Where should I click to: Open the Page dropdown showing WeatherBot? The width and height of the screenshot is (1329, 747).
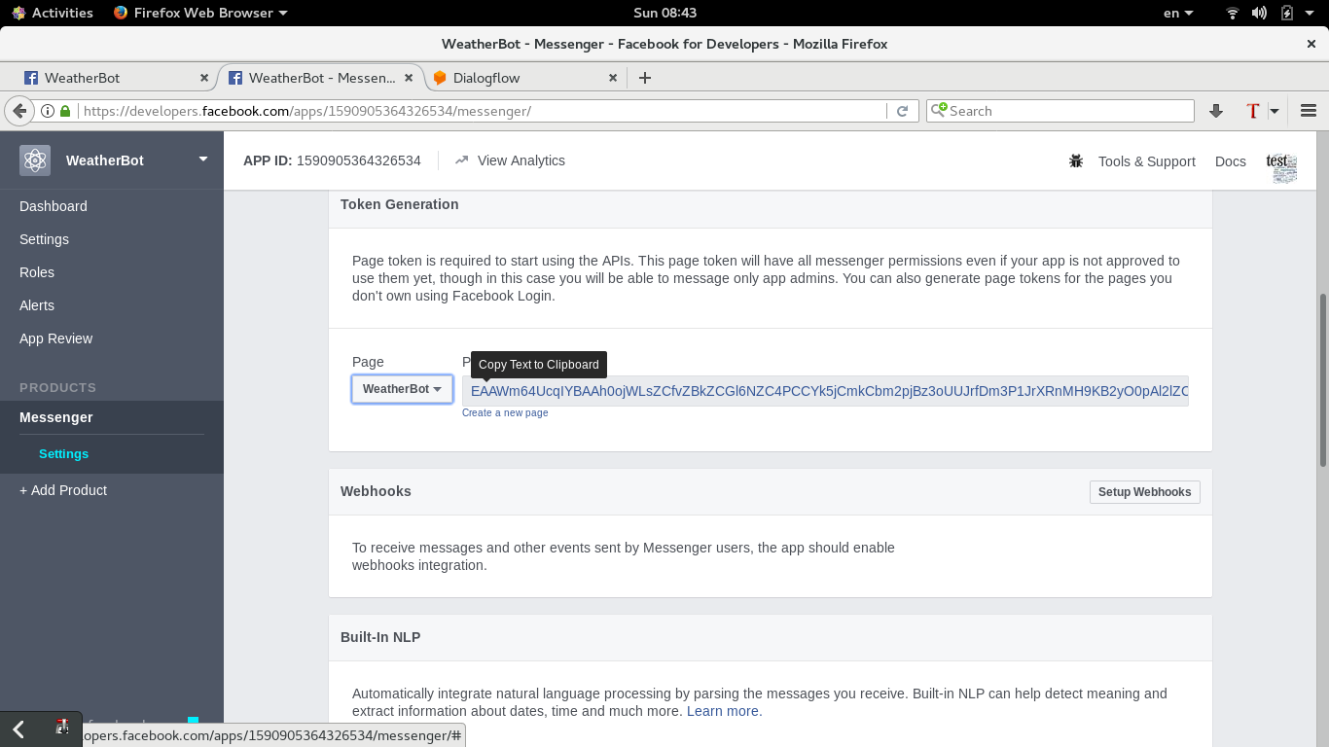(402, 389)
